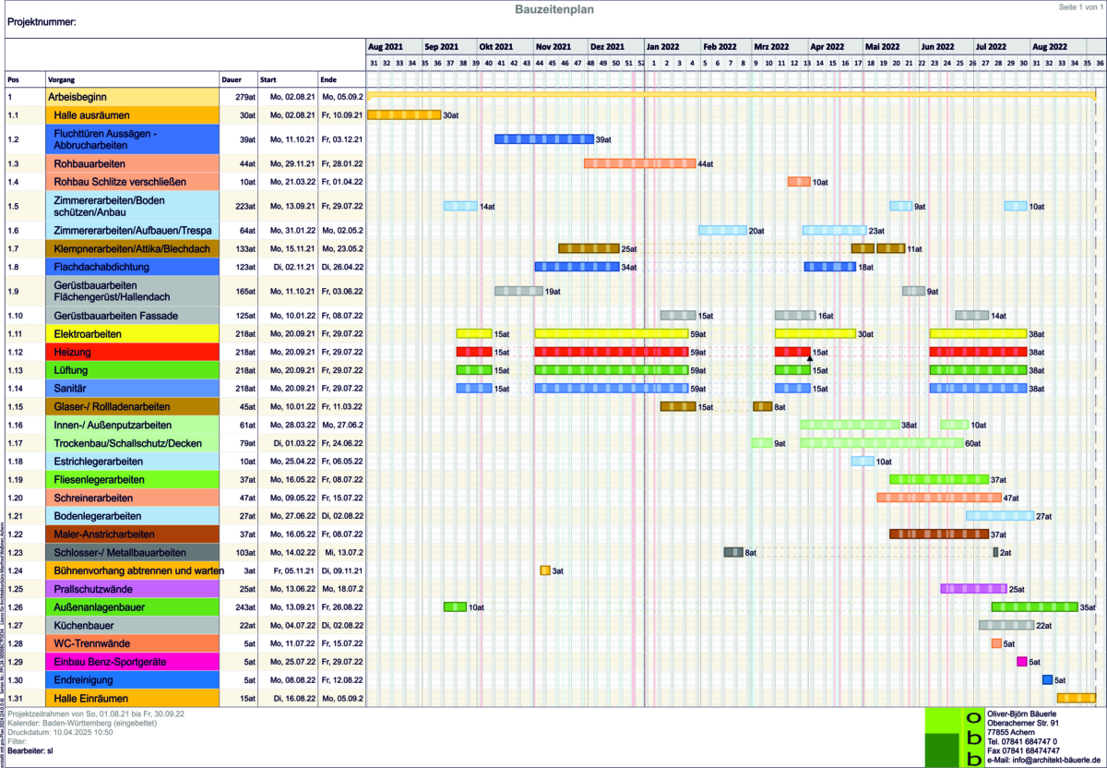Select Klempnerarbeiten/Attika/Blechdach task
Screen dimensions: 1107x768
click(x=132, y=248)
